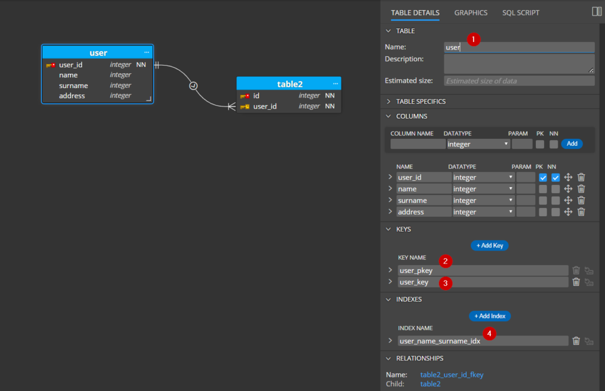Screen dimensions: 605x391
Task: Switch to the TABLE DETAILS tab
Action: click(x=415, y=13)
